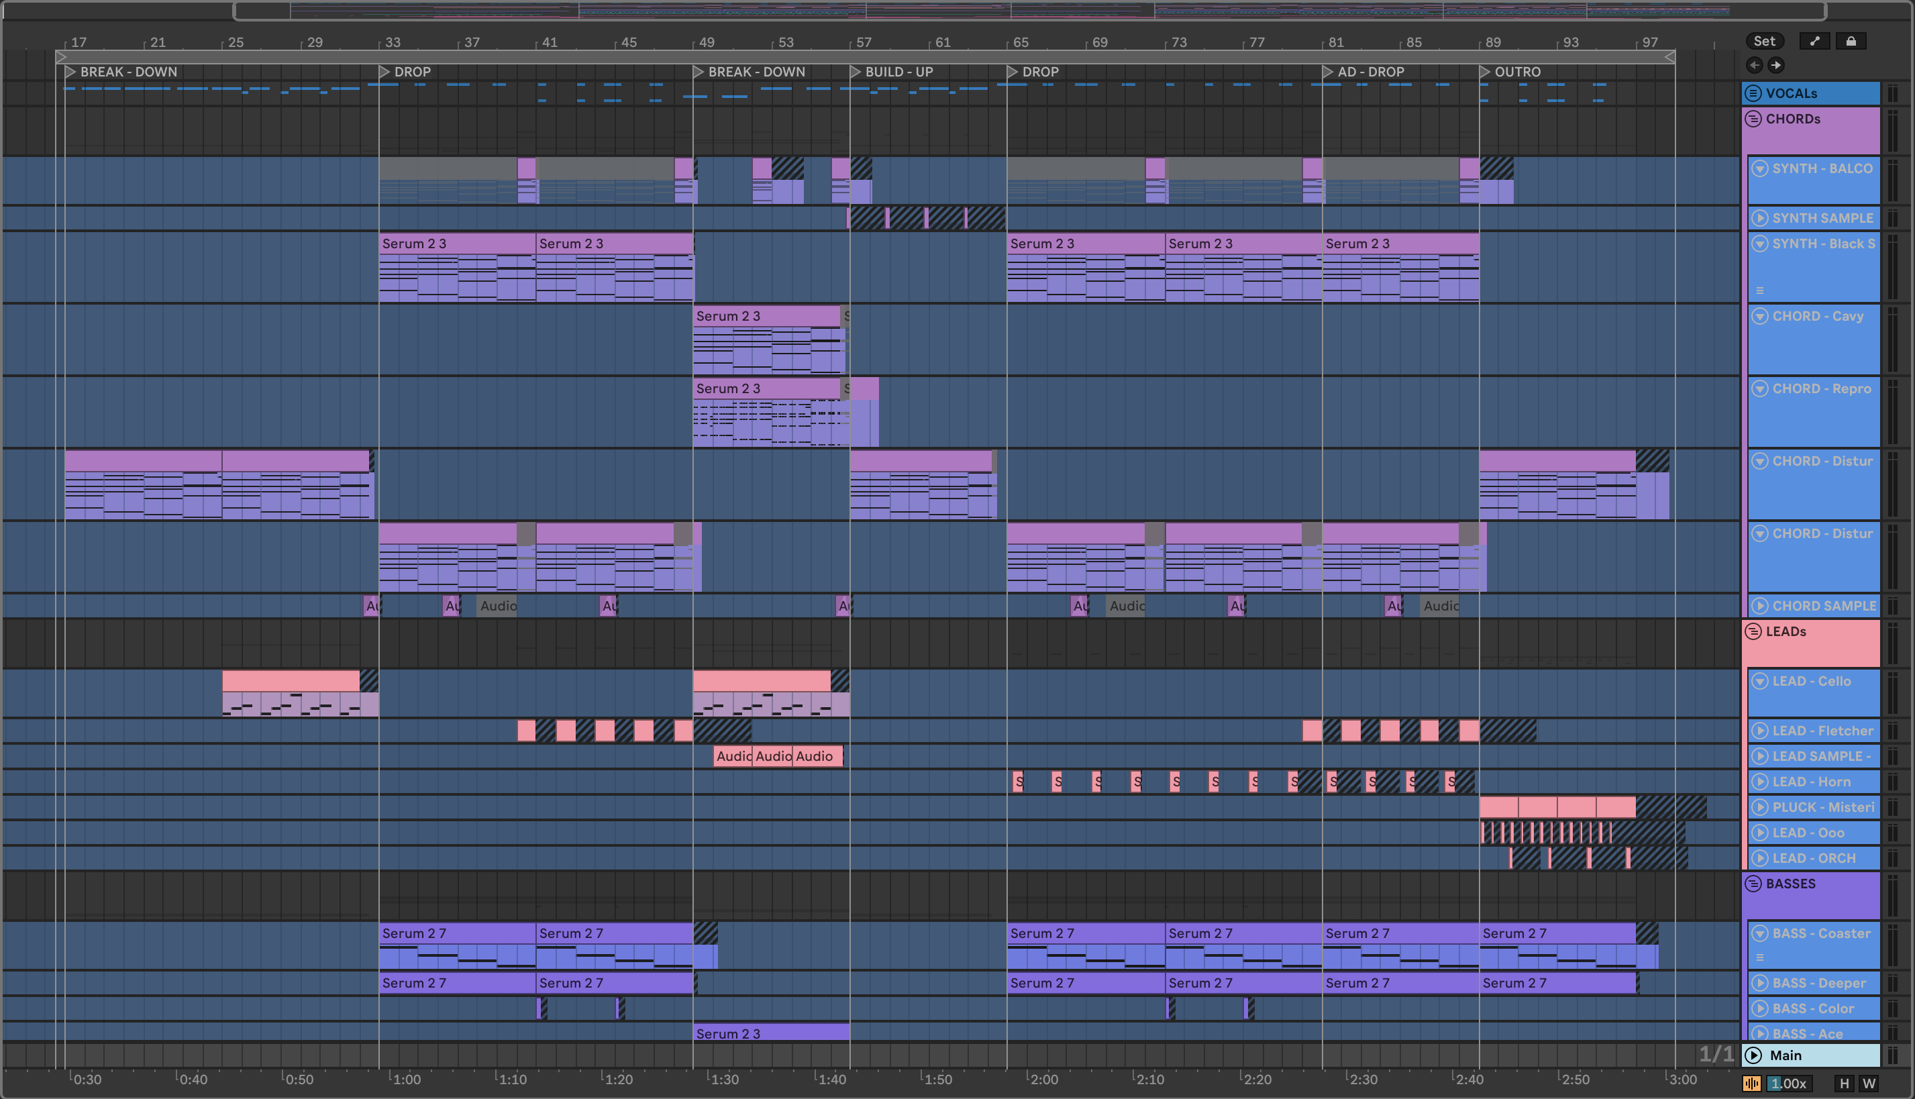
Task: Unfold the VOCALs group track
Action: [1753, 93]
